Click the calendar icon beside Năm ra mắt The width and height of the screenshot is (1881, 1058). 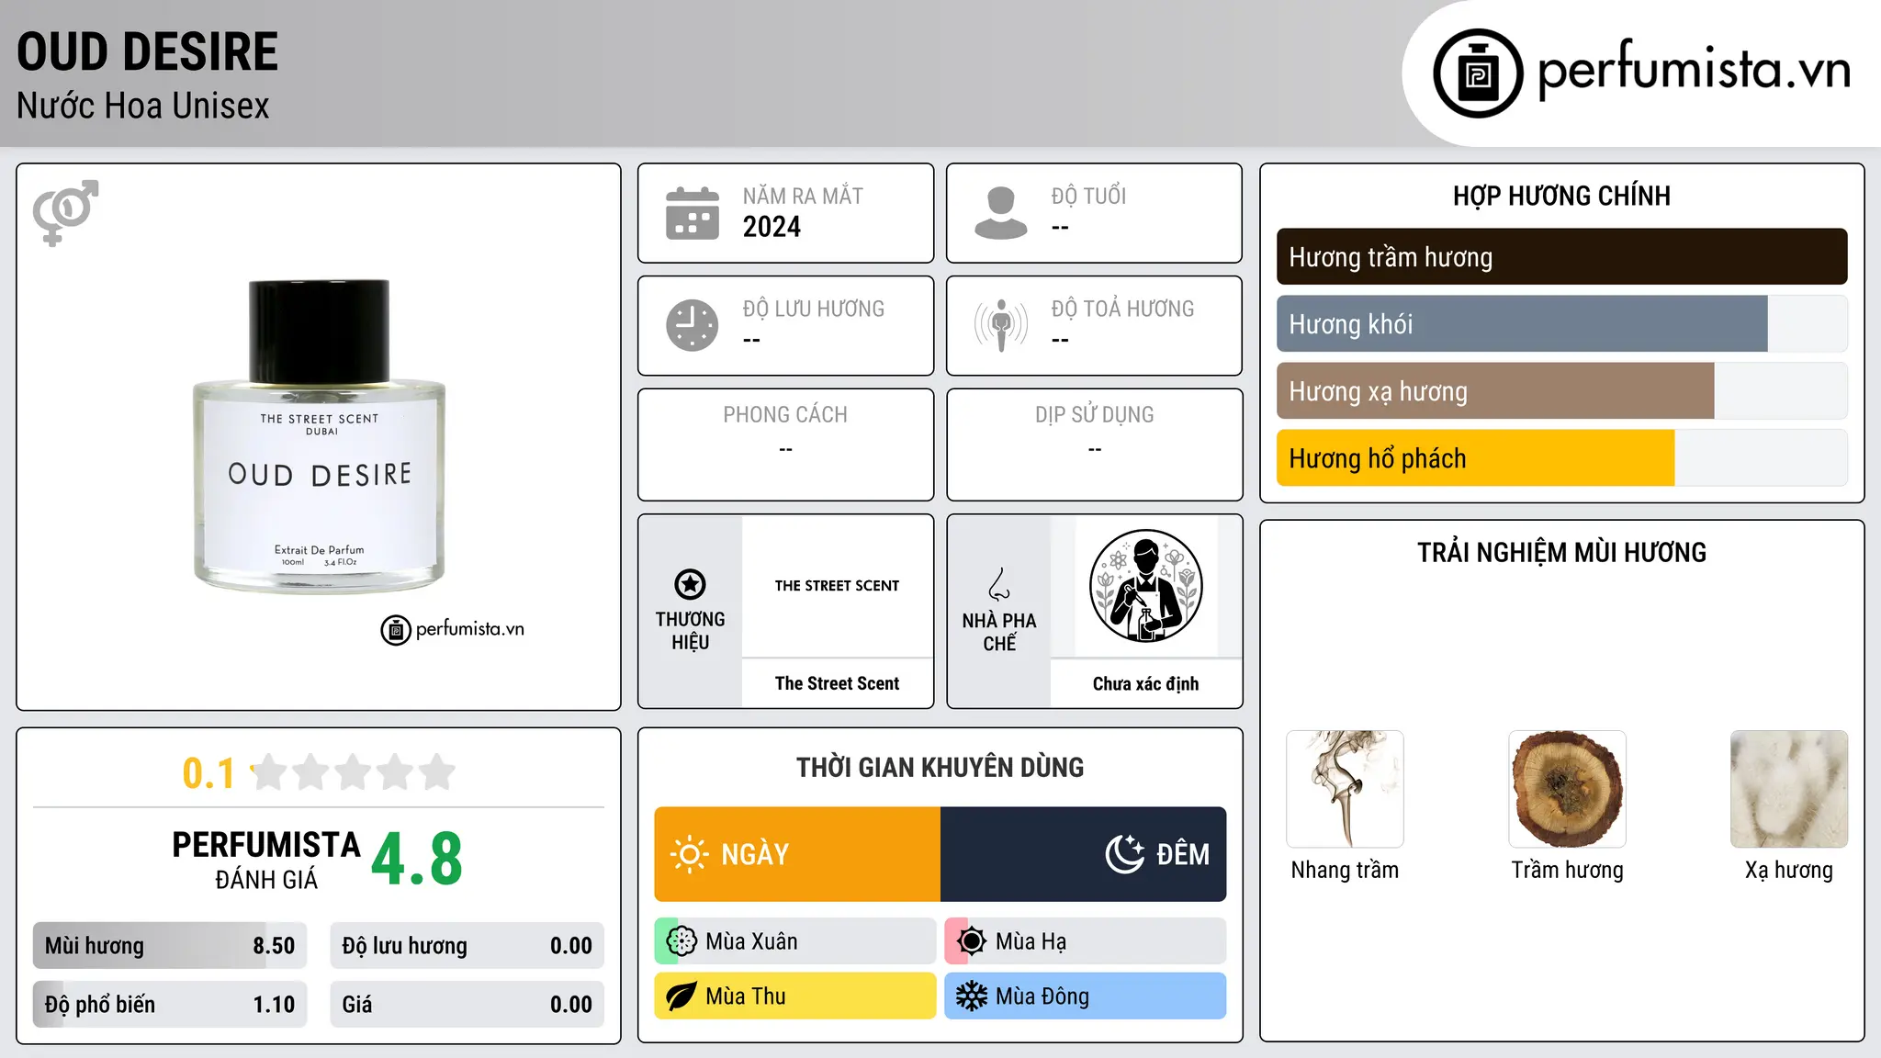[x=693, y=213]
